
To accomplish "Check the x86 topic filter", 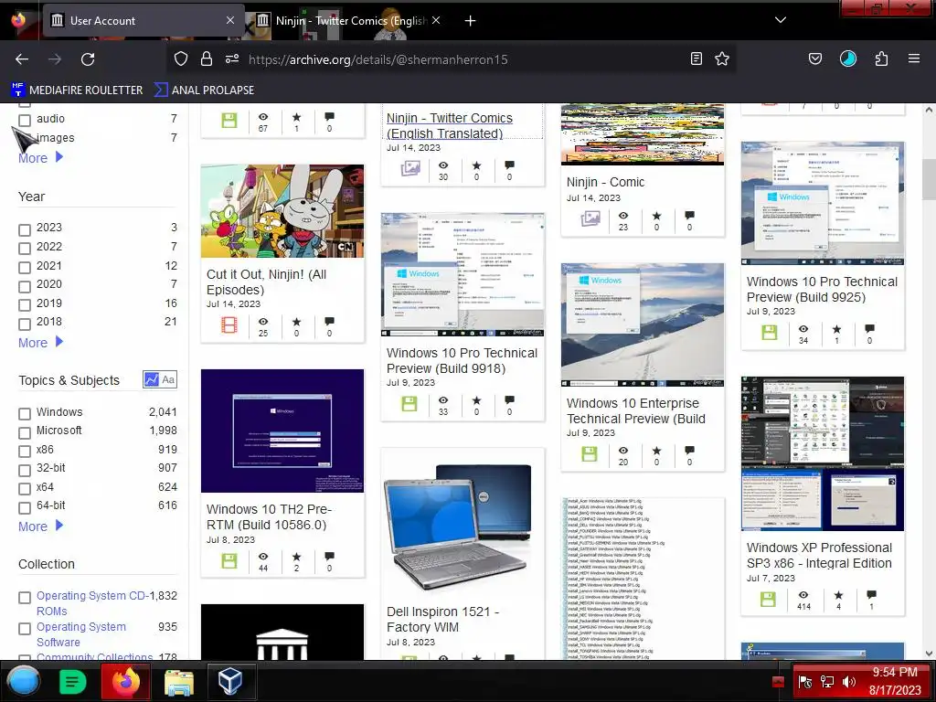I will (x=25, y=452).
